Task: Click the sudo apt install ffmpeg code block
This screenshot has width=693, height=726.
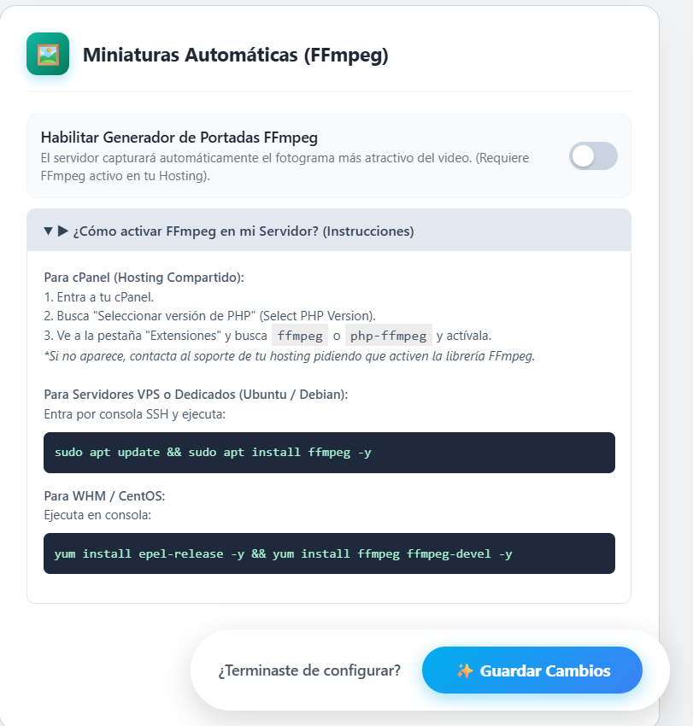Action: click(329, 453)
